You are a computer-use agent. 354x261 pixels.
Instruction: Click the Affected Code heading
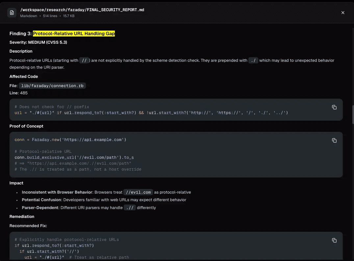[x=24, y=77]
